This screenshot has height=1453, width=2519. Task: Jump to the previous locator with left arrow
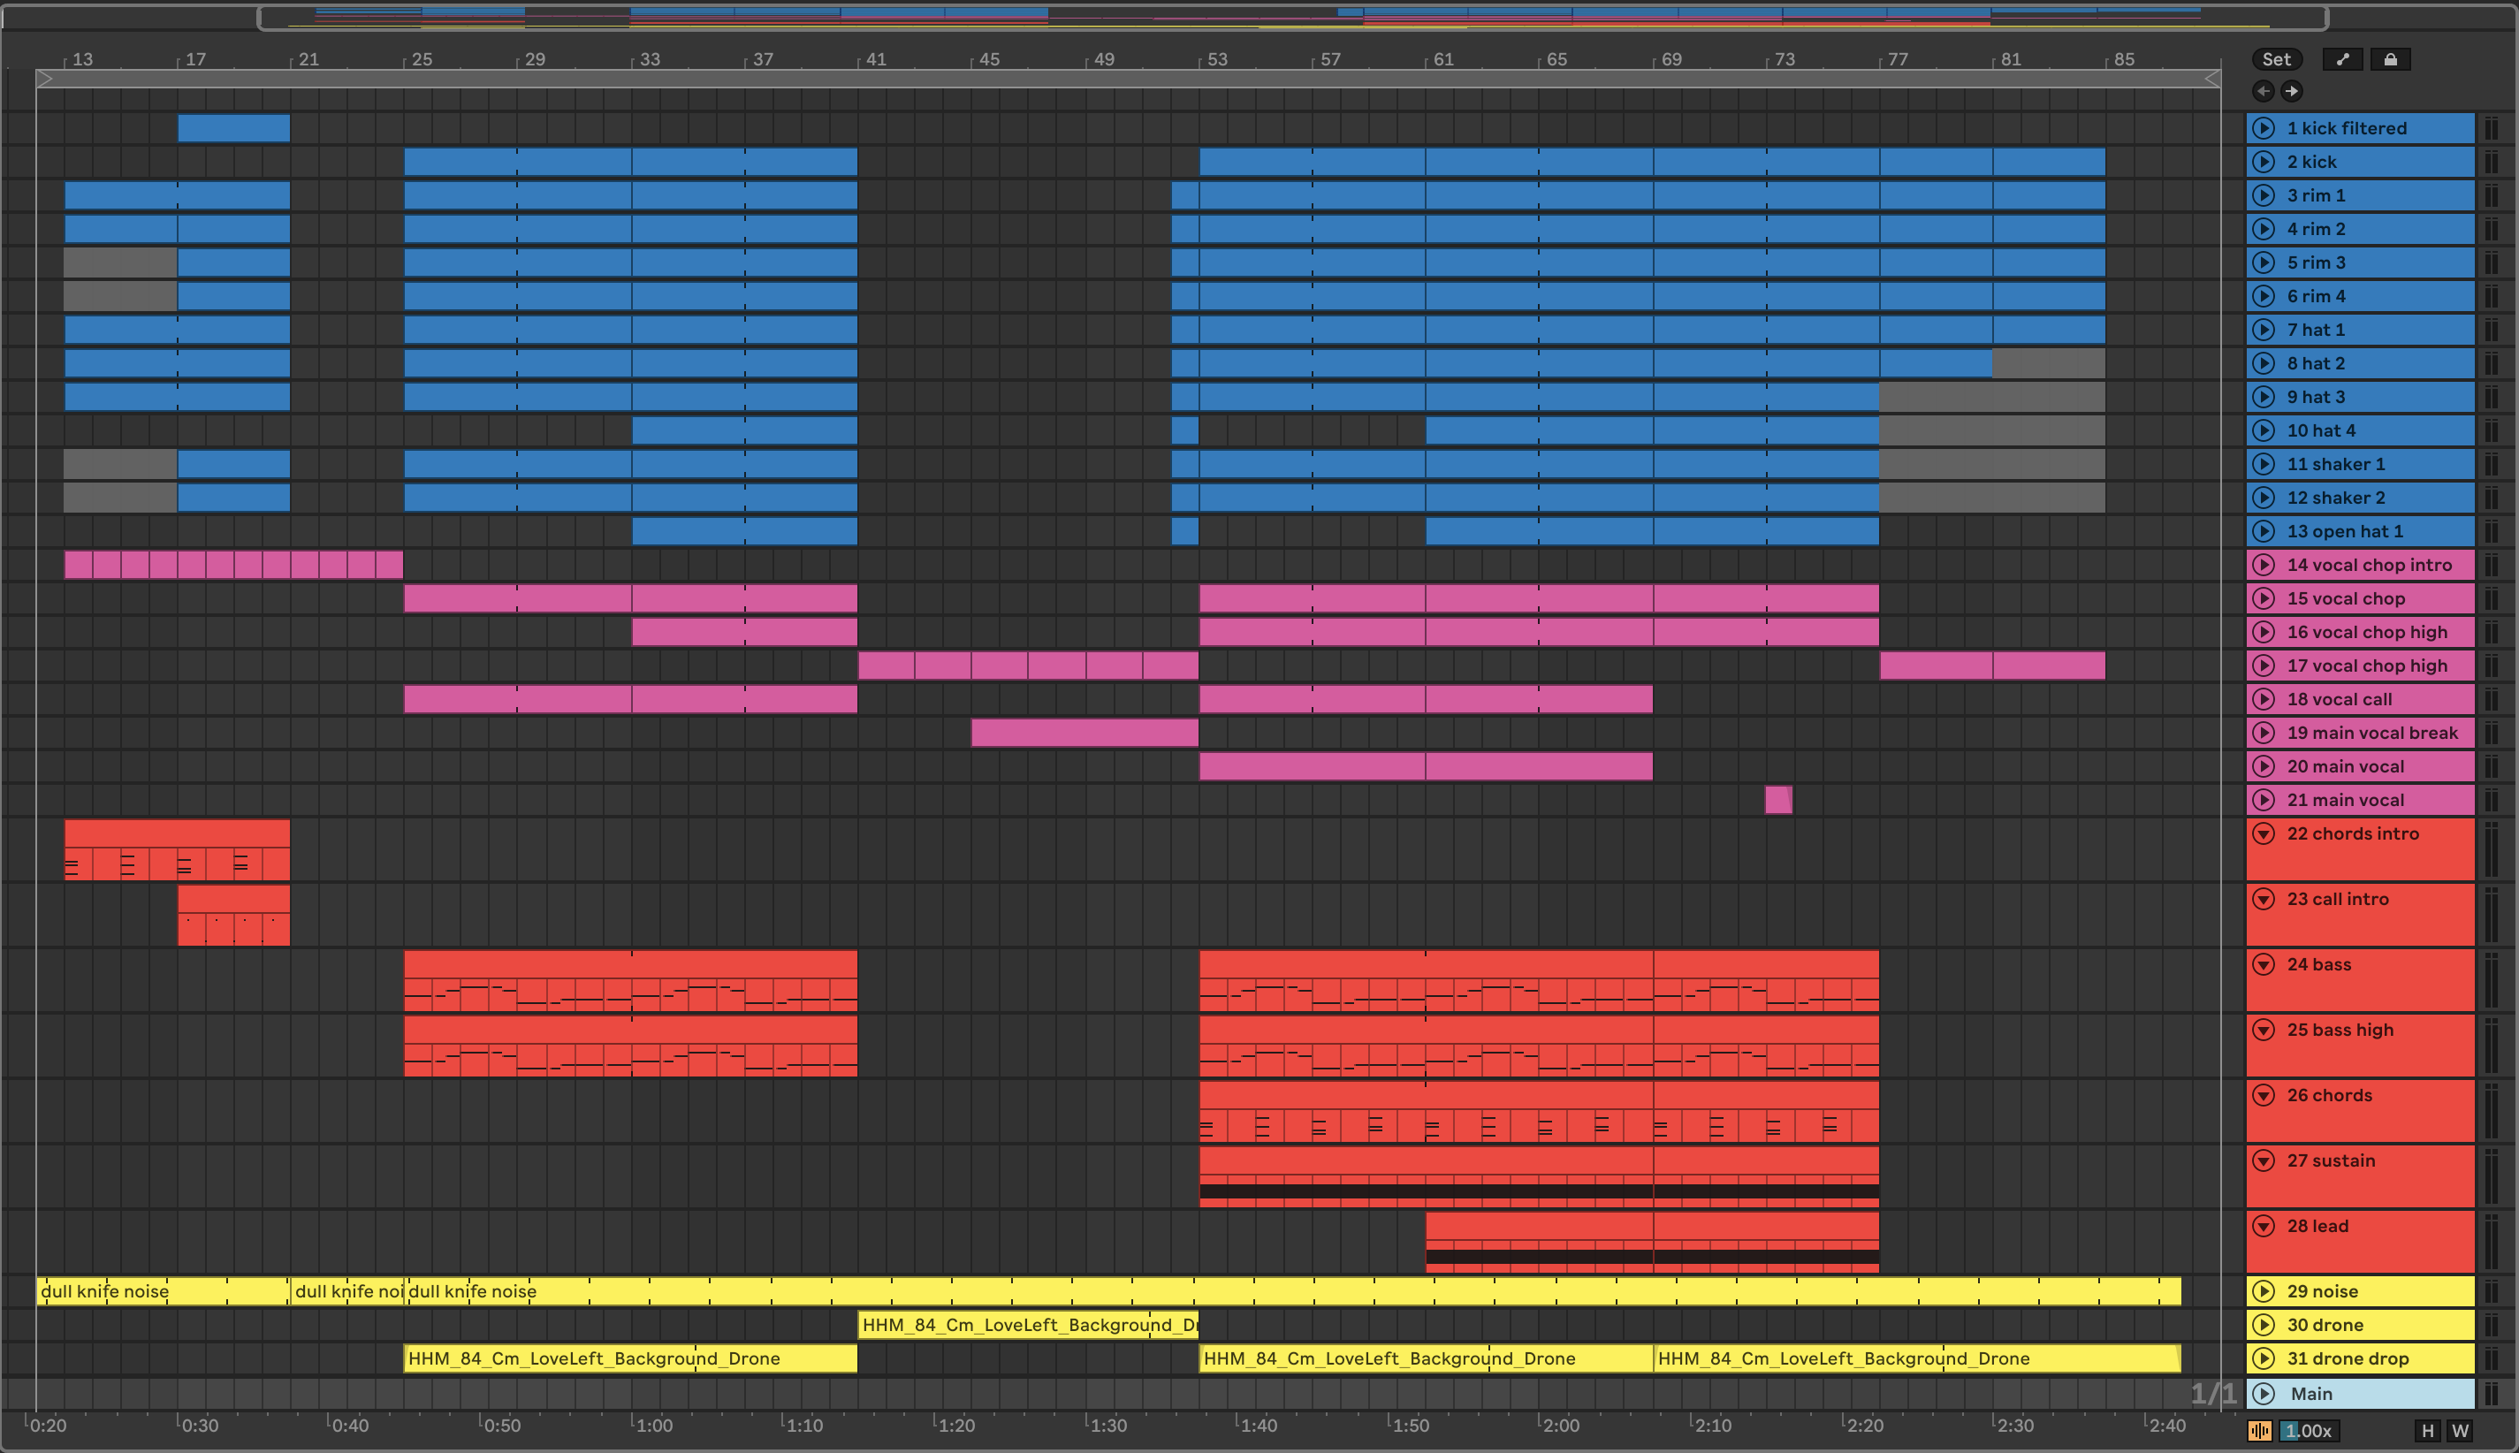[x=2264, y=91]
